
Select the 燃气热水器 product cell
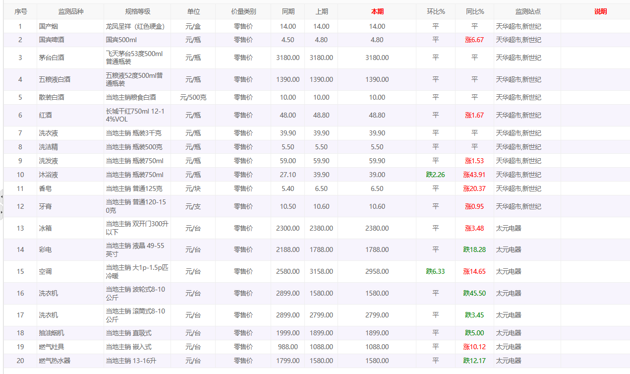tap(70, 361)
